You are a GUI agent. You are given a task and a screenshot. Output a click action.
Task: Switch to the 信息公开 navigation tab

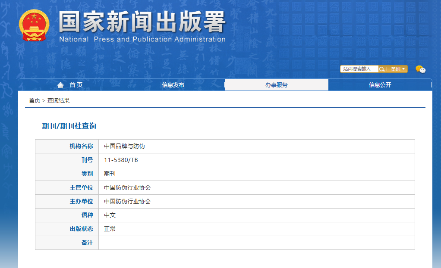(380, 85)
